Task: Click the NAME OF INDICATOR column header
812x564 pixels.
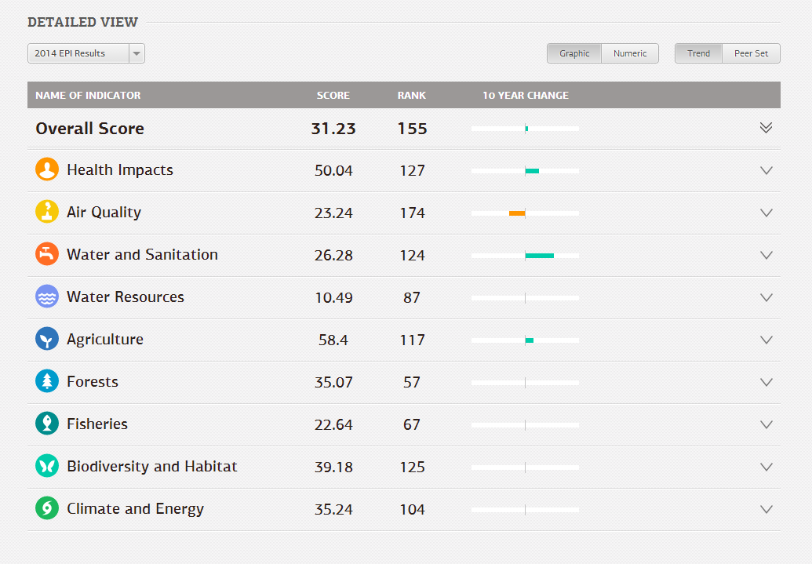Action: (87, 95)
